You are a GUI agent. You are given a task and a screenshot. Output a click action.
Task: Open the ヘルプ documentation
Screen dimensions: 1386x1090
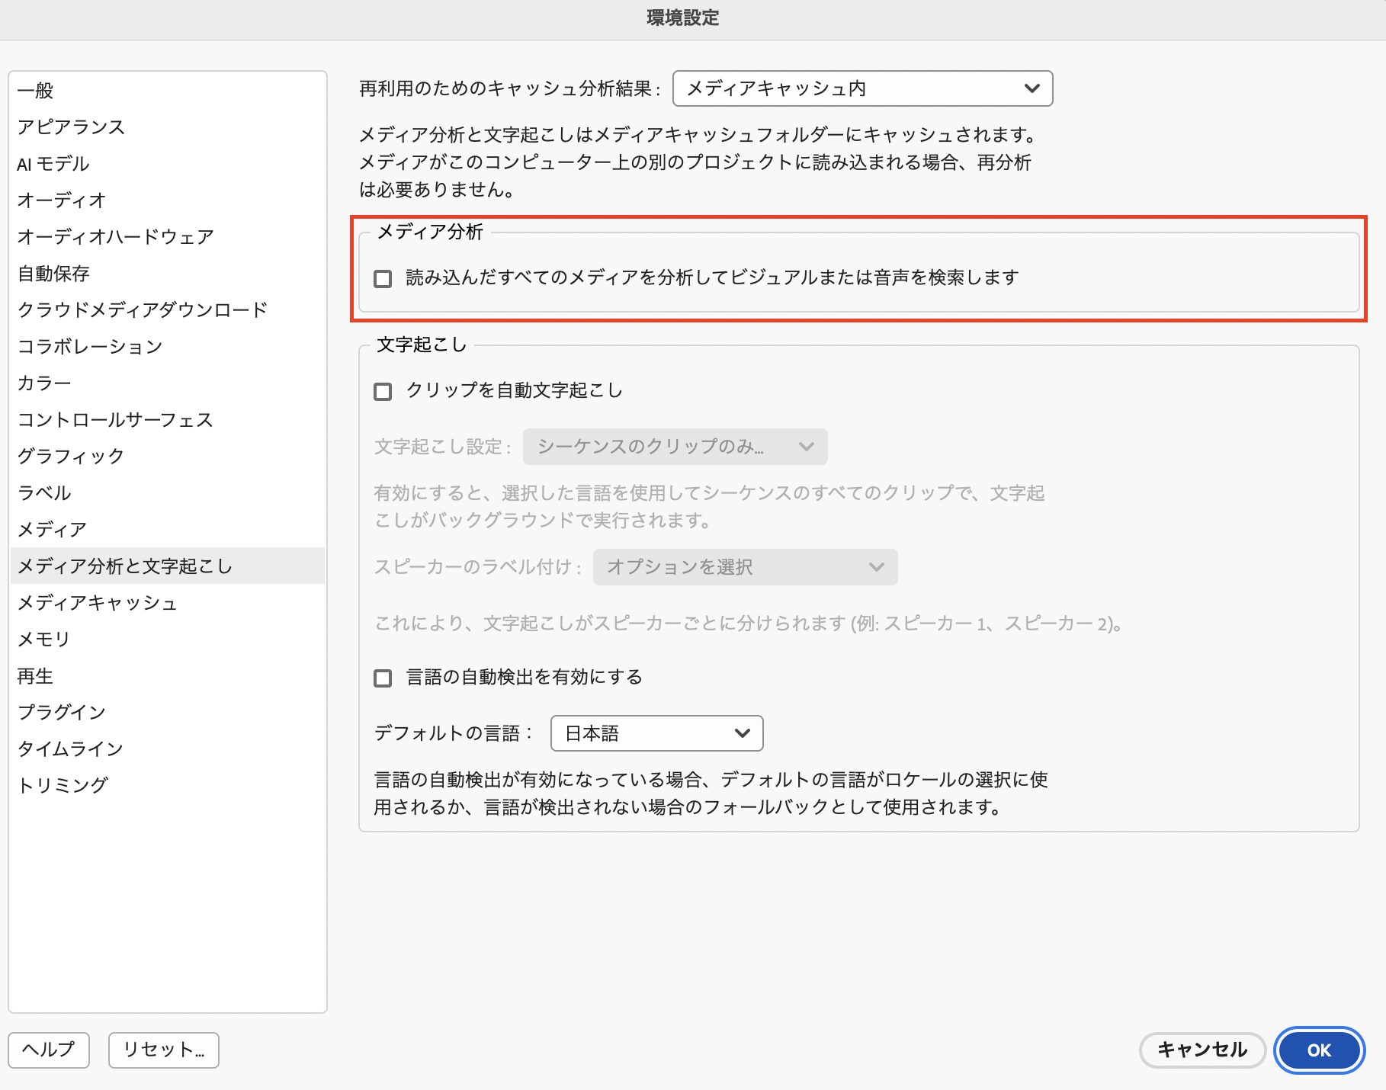(x=48, y=1050)
